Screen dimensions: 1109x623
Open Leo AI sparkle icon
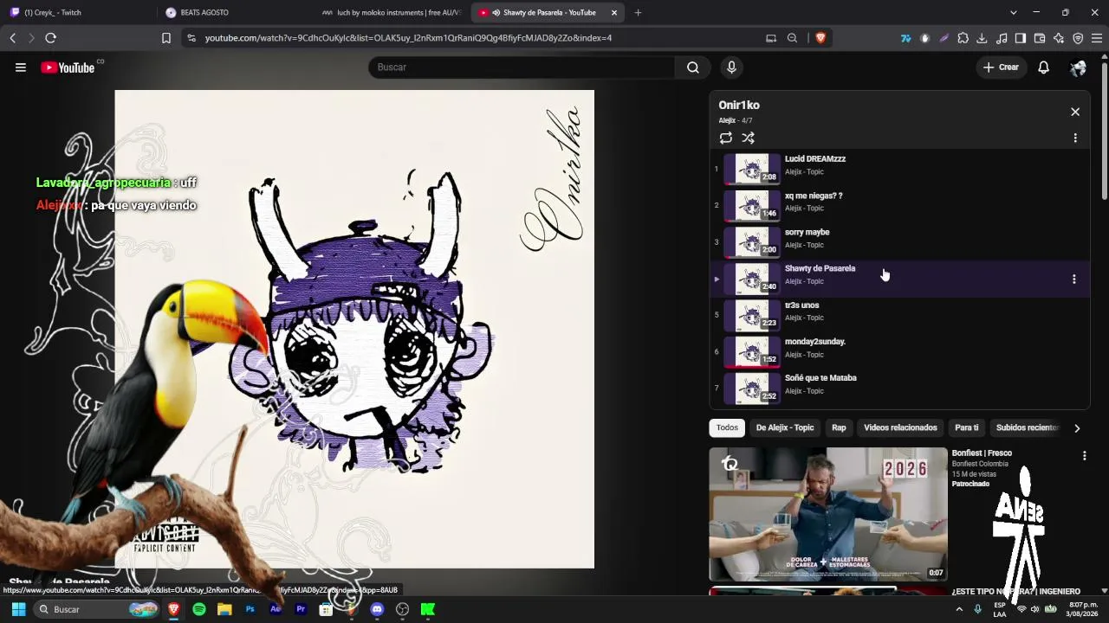(1059, 38)
